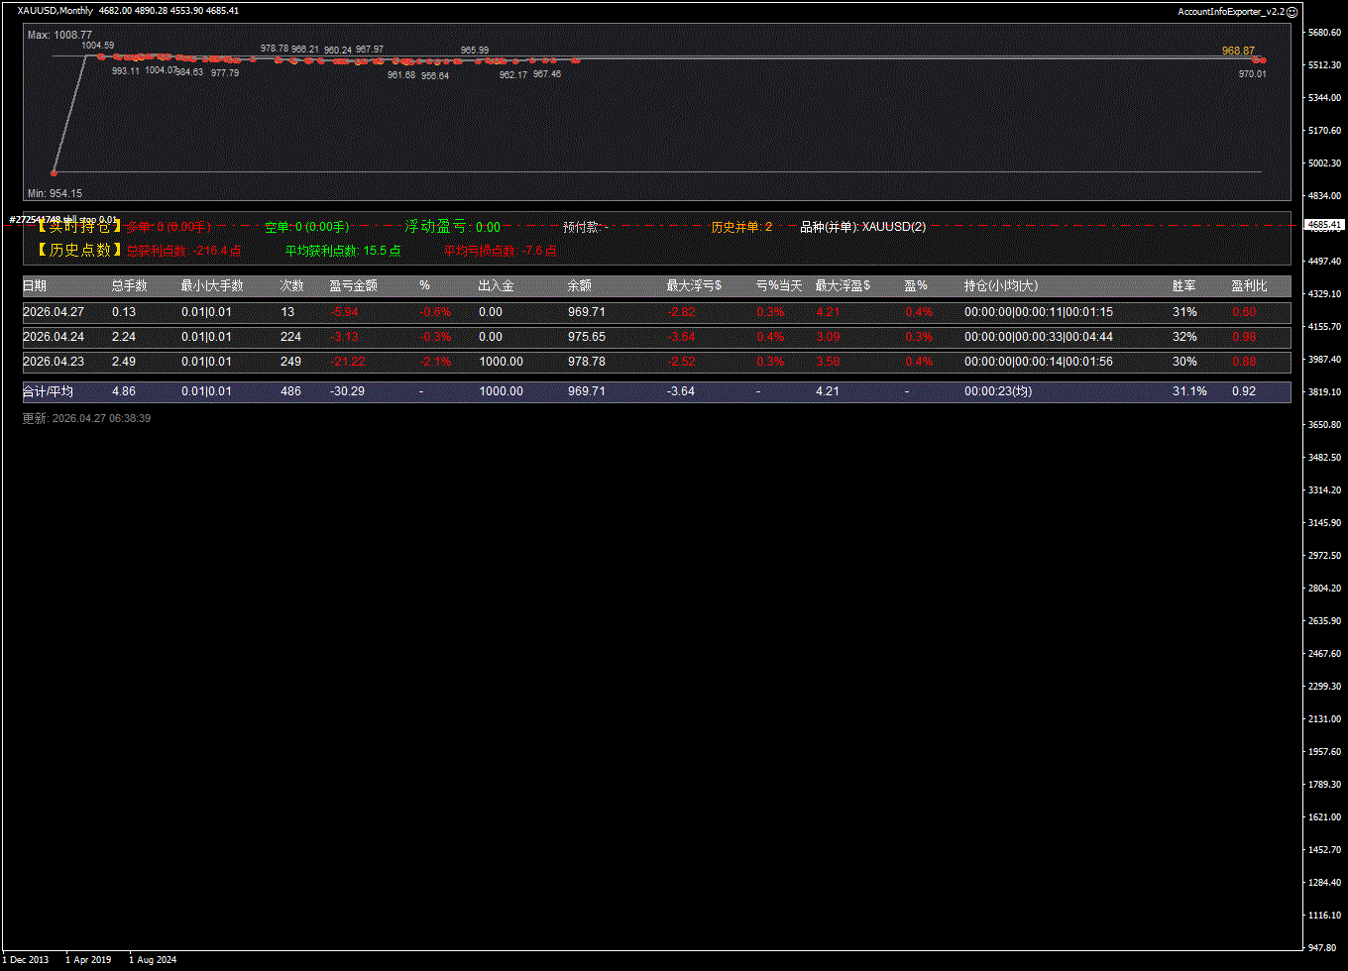Click the 品种(并单): XAUUSD(2) label
1348x971 pixels.
pyautogui.click(x=862, y=227)
